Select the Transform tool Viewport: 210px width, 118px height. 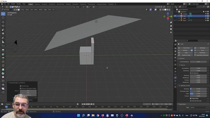(3, 33)
